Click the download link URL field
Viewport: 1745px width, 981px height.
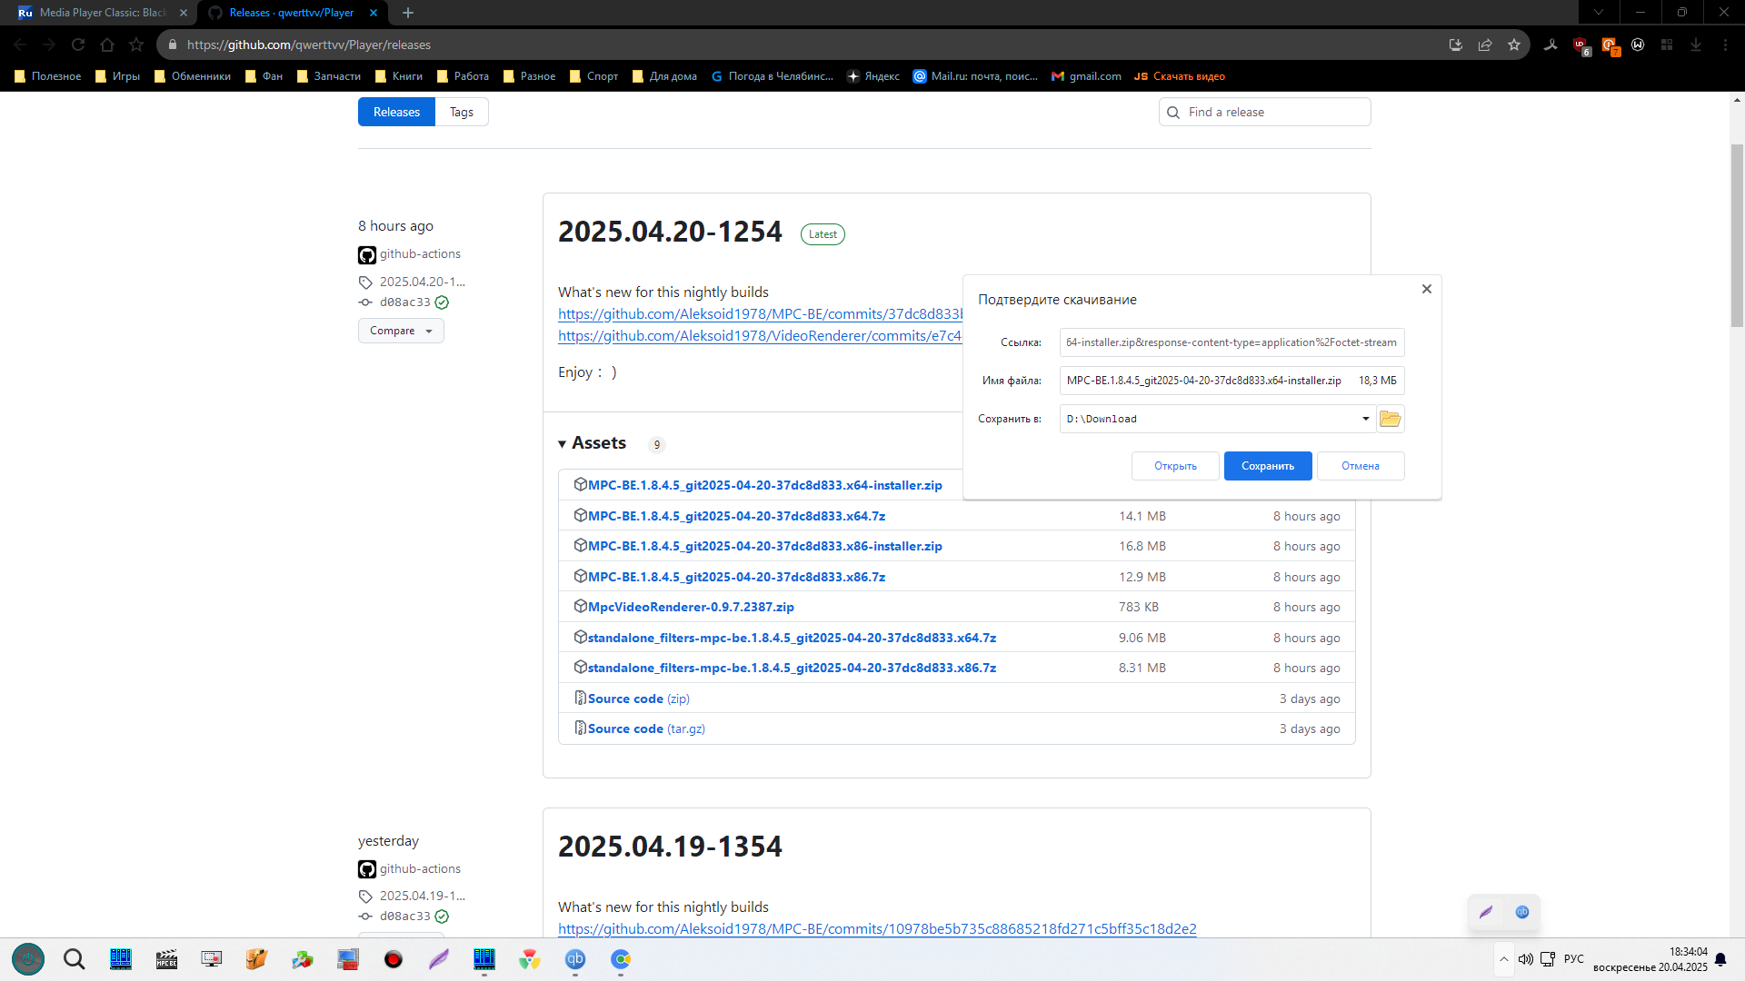[1231, 342]
